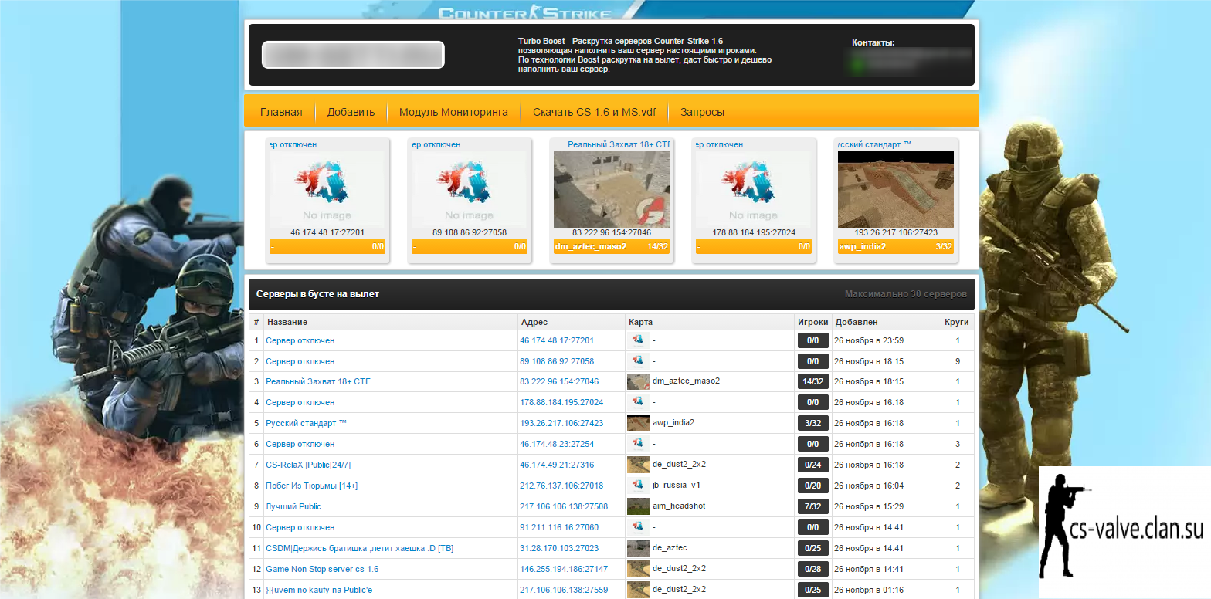Image resolution: width=1211 pixels, height=599 pixels.
Task: Click Максимально 30 серверов text
Action: point(905,294)
